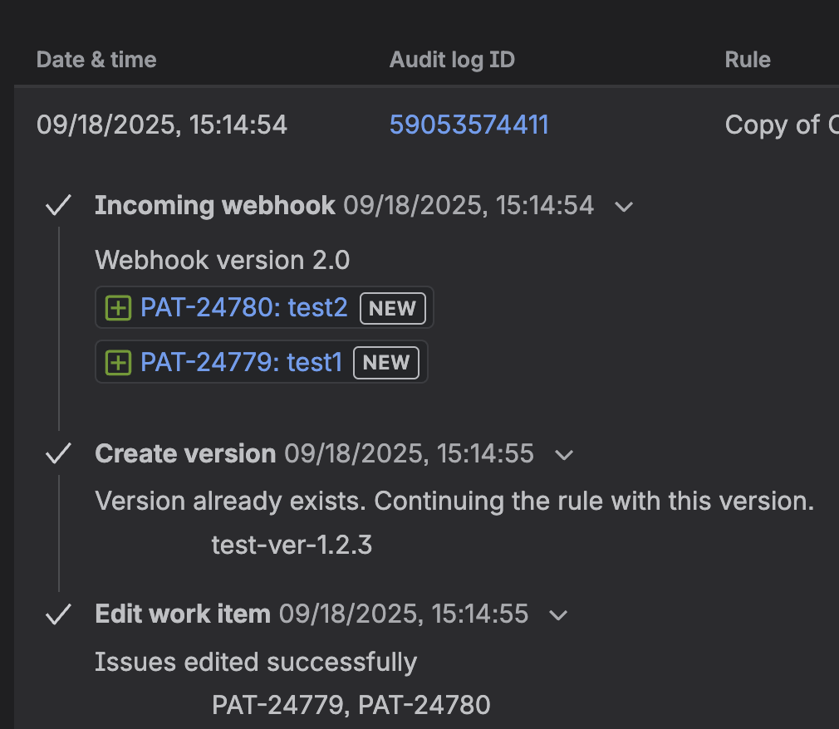
Task: Click the 'Create version' step title
Action: pos(185,453)
